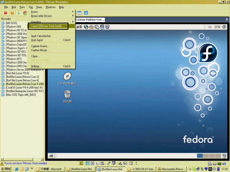
Task: Click the VMware status bar sound device icon
Action: point(224,164)
